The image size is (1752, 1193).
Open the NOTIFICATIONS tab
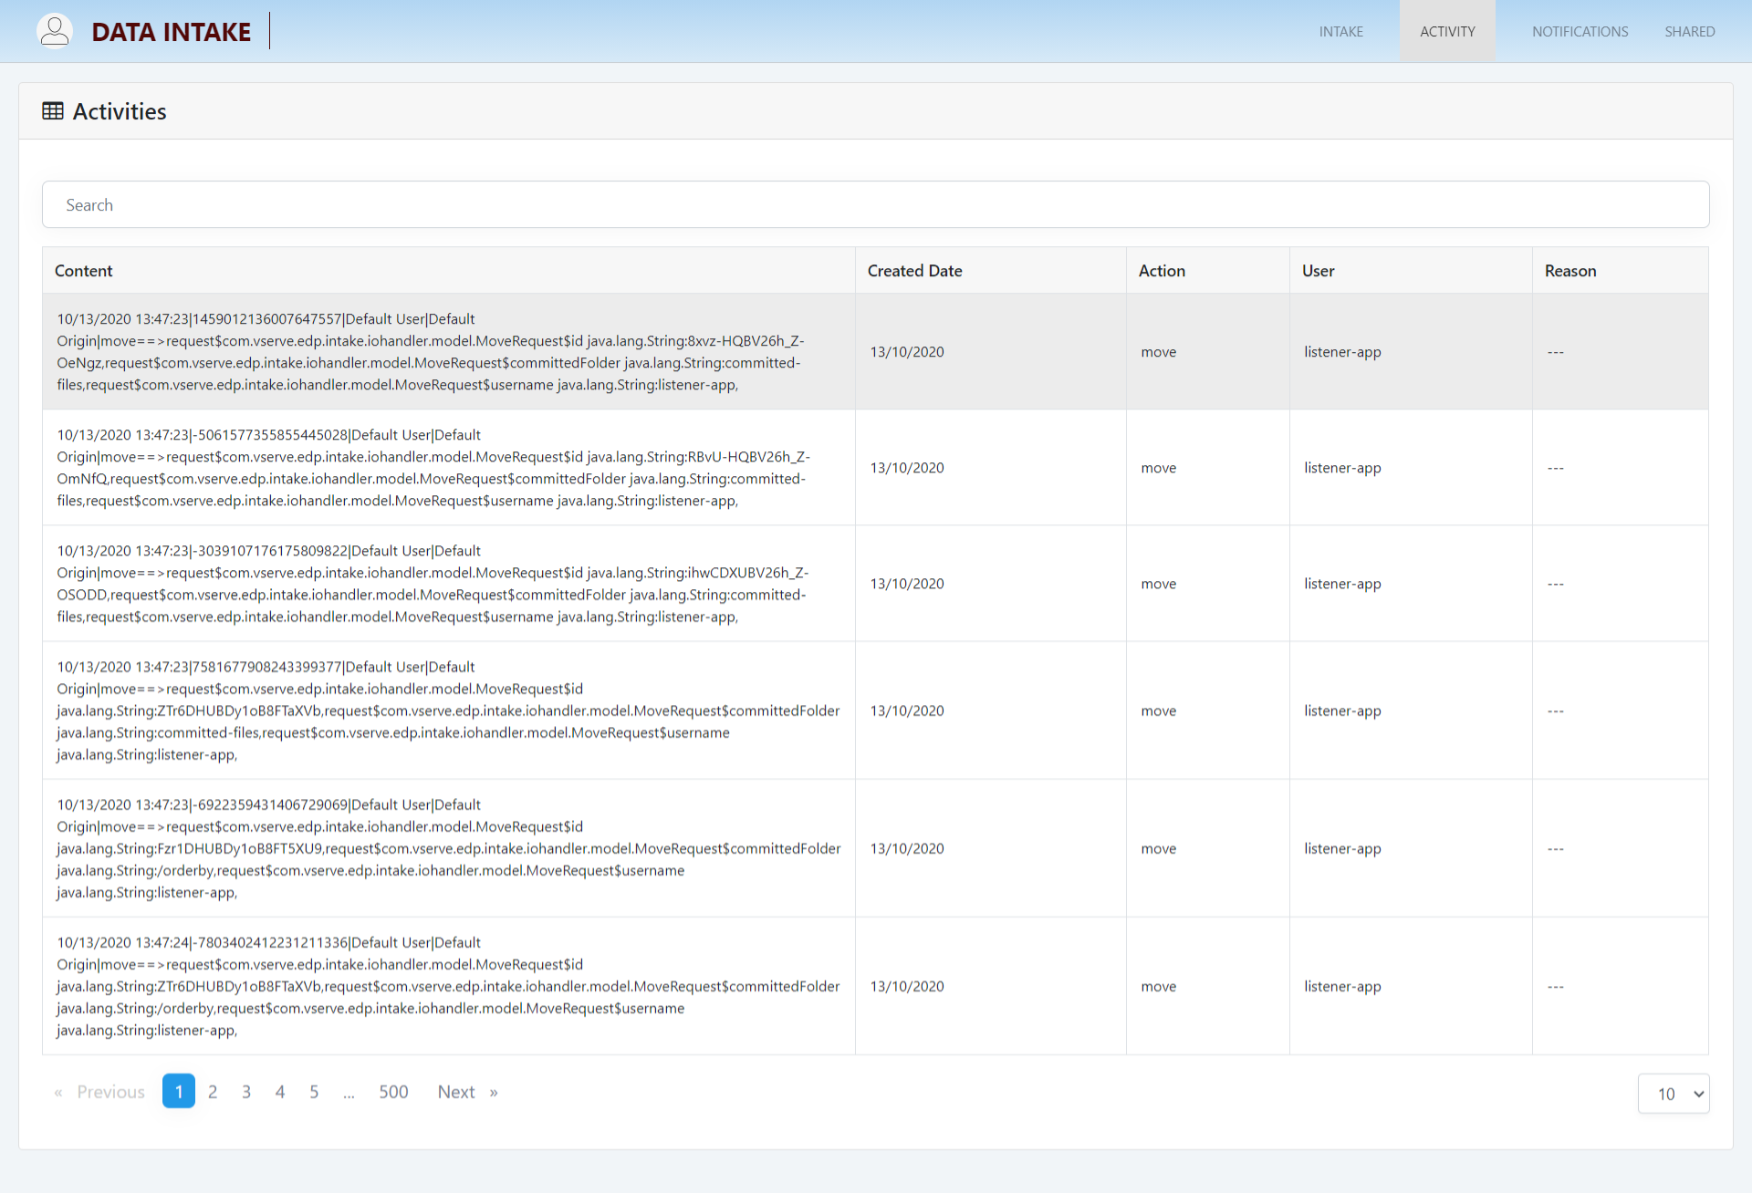click(x=1580, y=32)
